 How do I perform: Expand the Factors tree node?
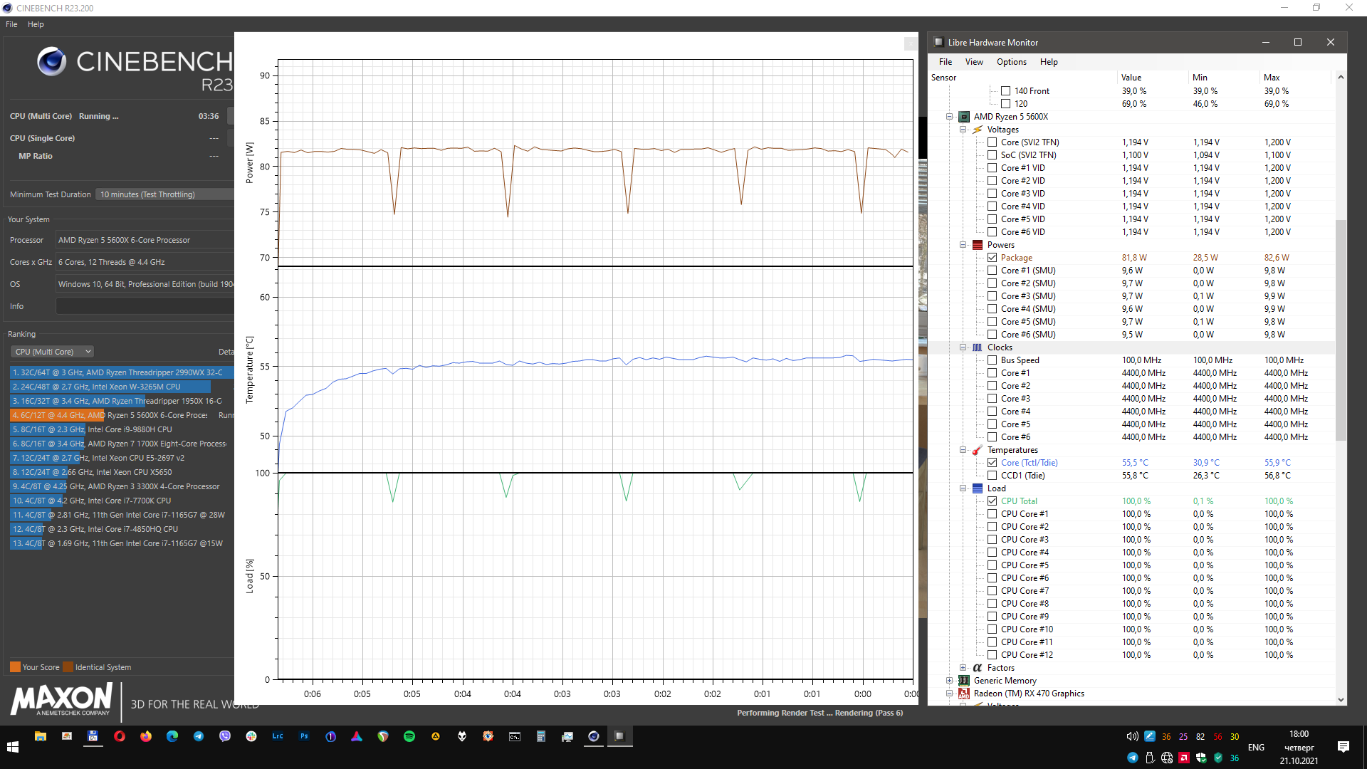pyautogui.click(x=963, y=668)
